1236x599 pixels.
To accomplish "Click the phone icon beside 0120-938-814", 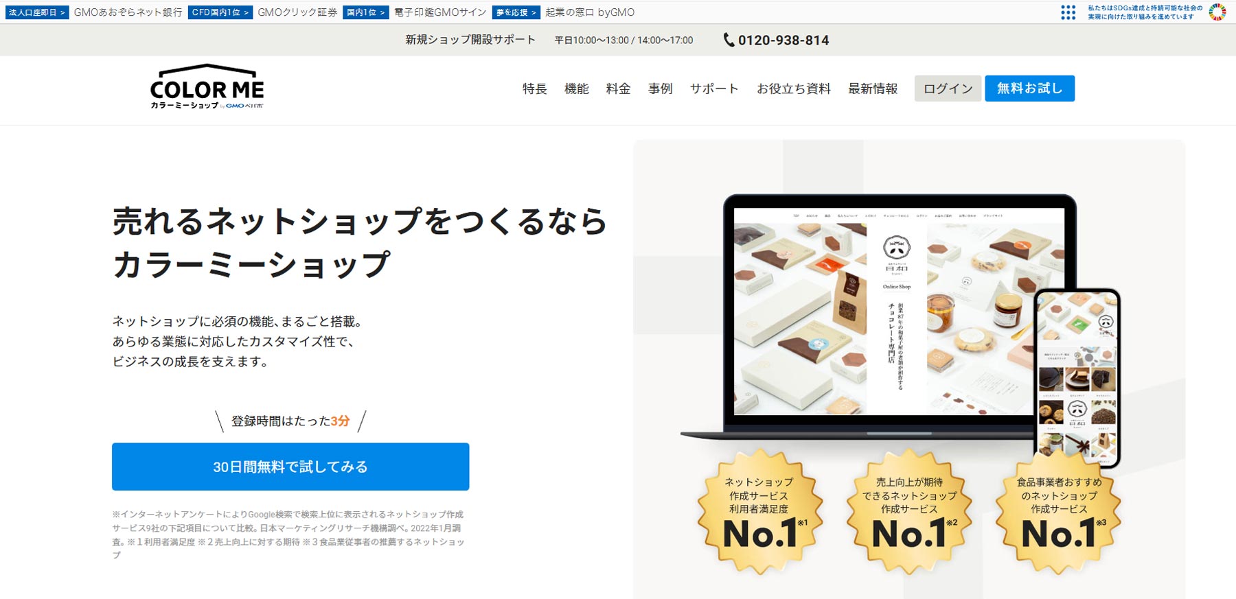I will point(729,40).
